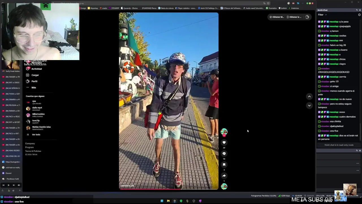
Task: Open Multi-Chat settings gear icon
Action: point(359,15)
